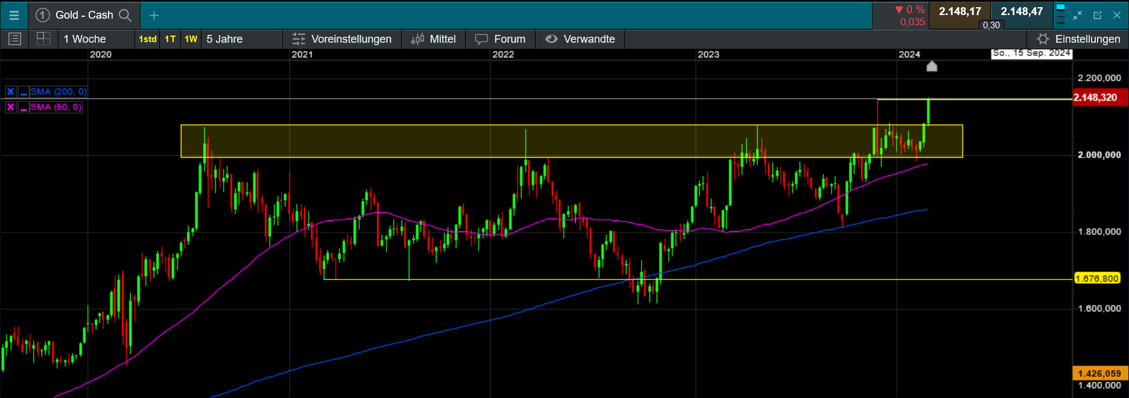Pop out chart into separate window

(x=1098, y=15)
